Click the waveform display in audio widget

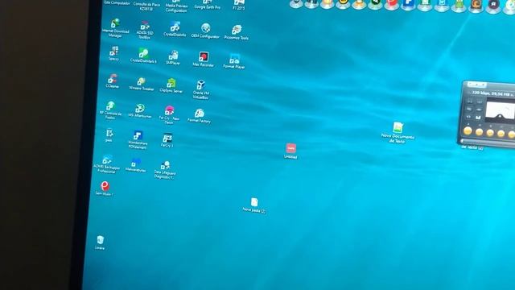500,110
